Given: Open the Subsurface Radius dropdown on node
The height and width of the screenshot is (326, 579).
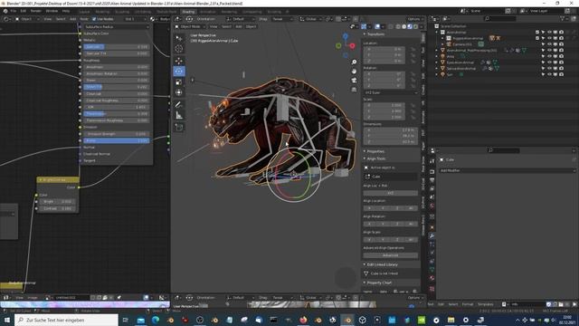Looking at the screenshot, I should tap(117, 27).
